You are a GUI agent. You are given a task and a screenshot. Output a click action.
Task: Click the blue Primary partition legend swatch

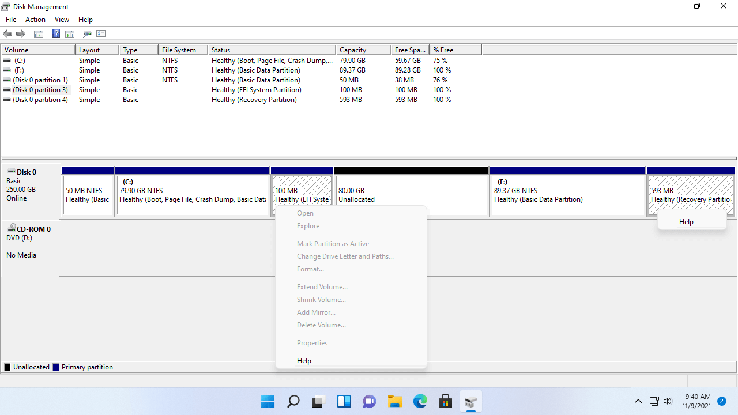pyautogui.click(x=56, y=367)
